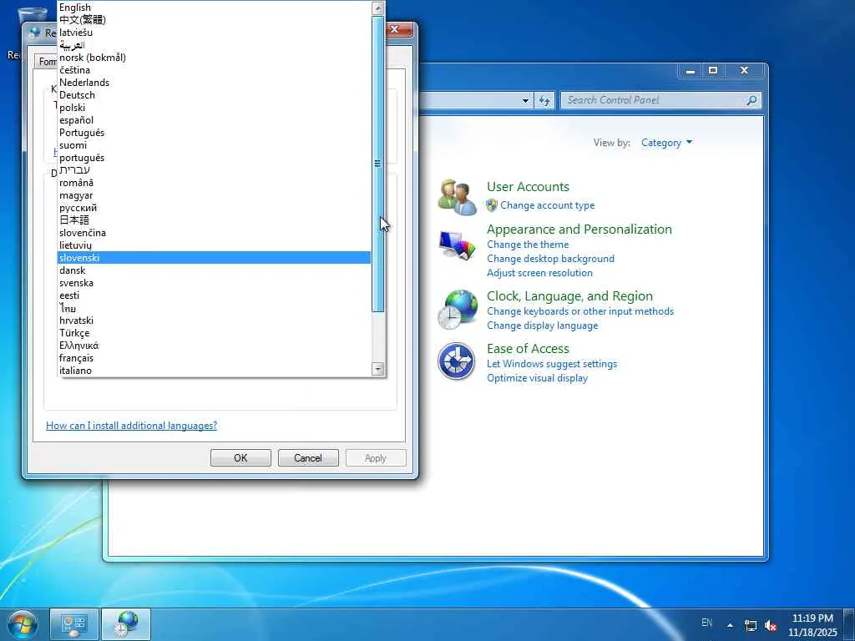855x641 pixels.
Task: Open User Accounts category icon
Action: pos(457,197)
